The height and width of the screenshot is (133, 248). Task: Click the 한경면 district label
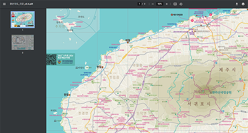(83, 113)
